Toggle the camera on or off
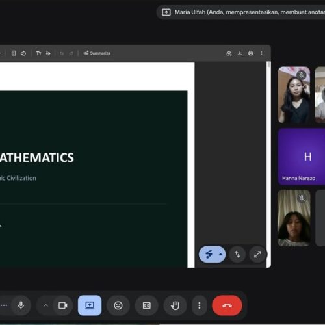Image resolution: width=325 pixels, height=325 pixels. click(63, 305)
